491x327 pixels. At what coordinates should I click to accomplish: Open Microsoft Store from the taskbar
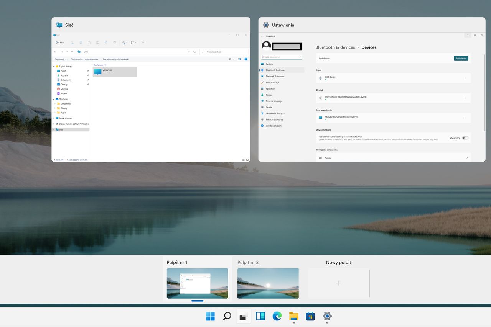pos(310,317)
